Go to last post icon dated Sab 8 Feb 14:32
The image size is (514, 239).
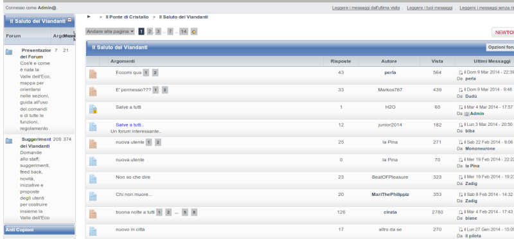pos(461,195)
